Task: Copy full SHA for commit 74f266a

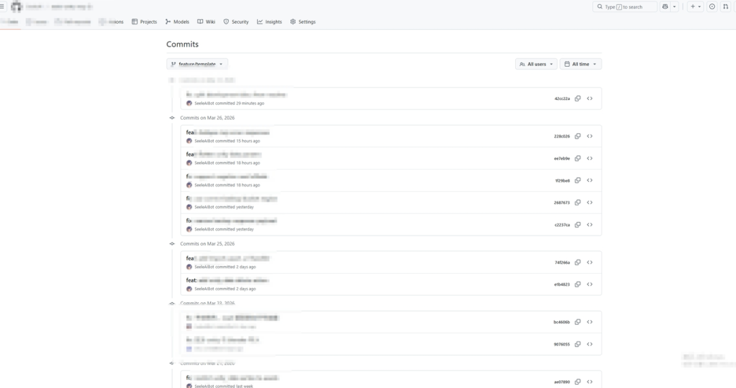Action: point(577,263)
